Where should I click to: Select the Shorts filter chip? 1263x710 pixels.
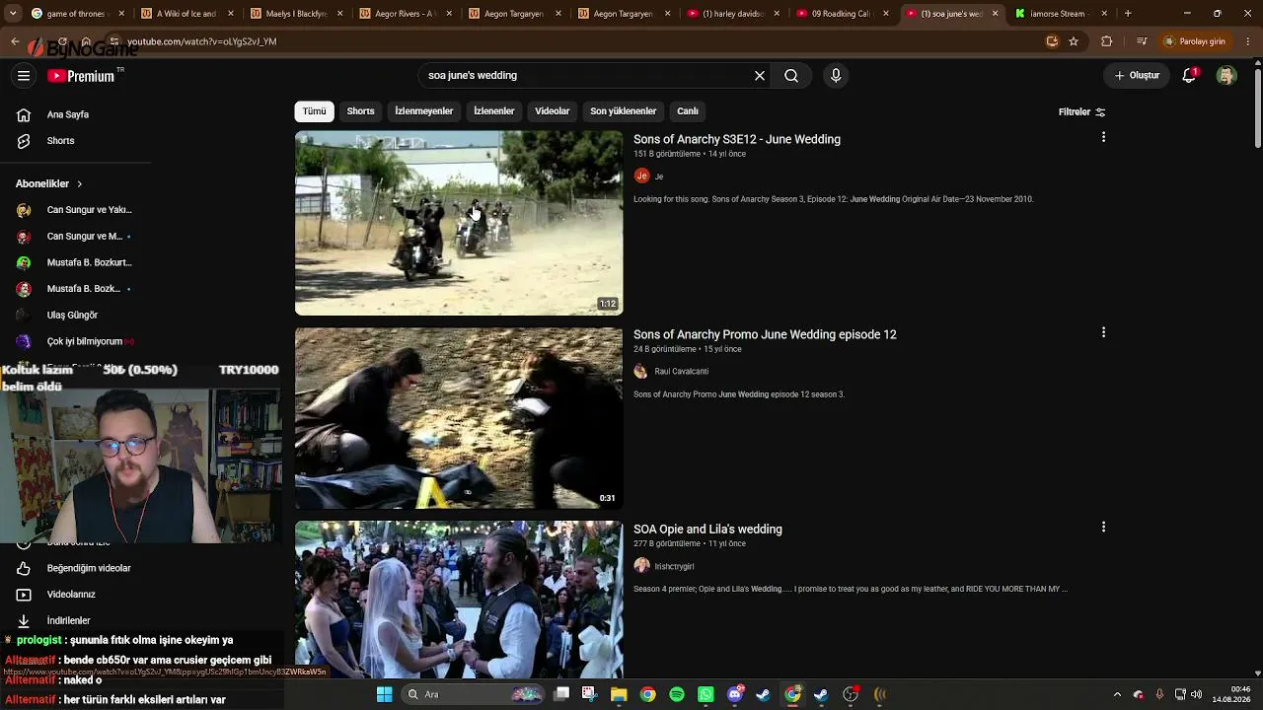click(x=360, y=111)
